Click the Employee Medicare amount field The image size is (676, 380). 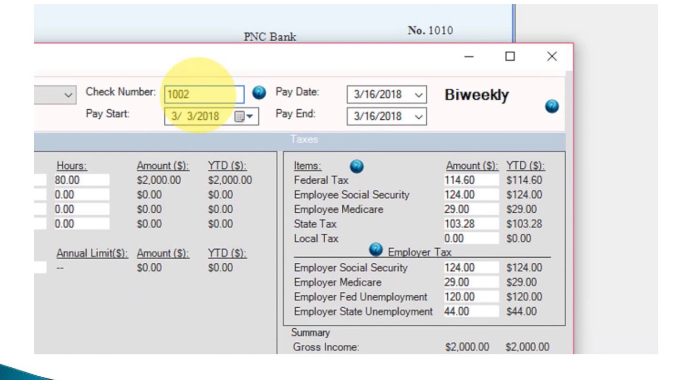(x=471, y=210)
